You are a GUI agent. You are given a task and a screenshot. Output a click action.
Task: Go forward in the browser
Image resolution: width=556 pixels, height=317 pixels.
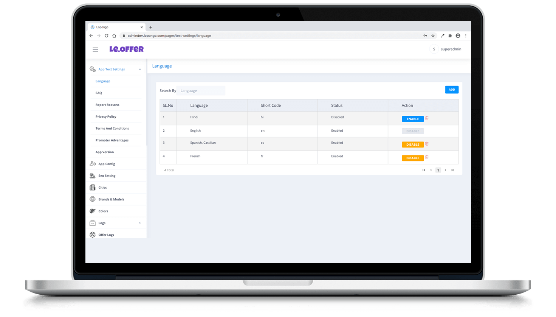99,36
